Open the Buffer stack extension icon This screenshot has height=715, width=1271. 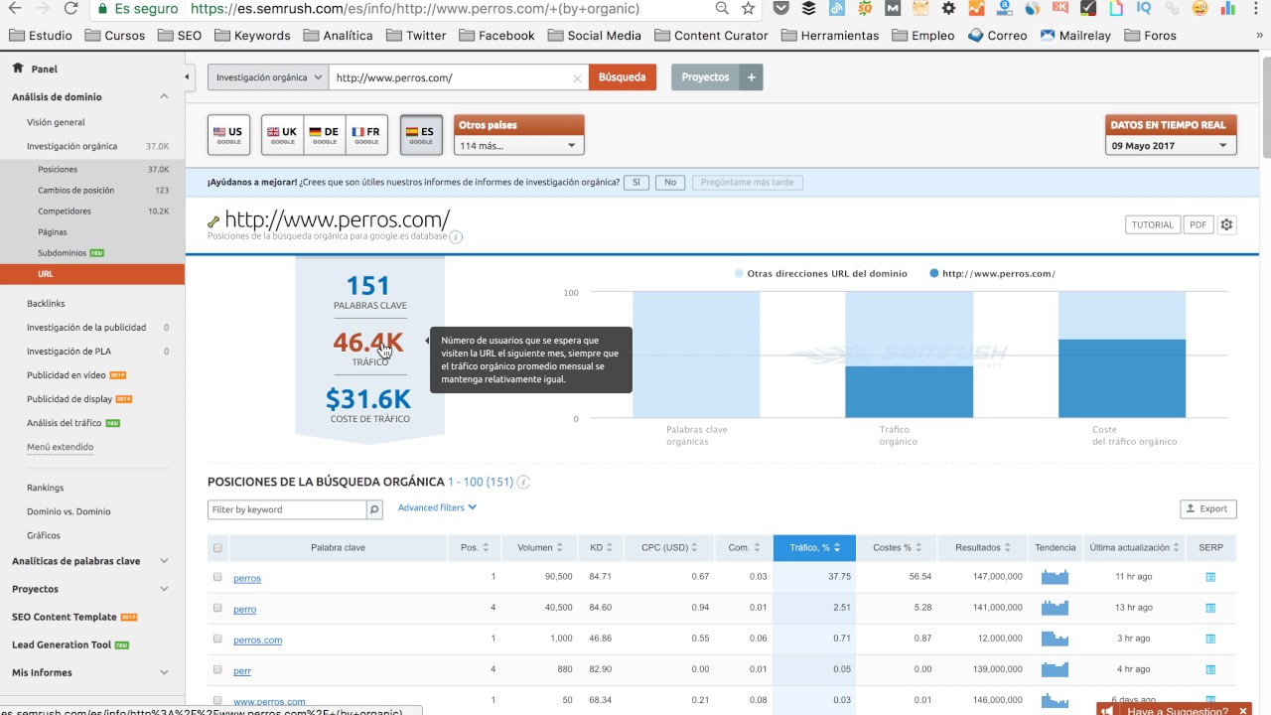pos(809,9)
